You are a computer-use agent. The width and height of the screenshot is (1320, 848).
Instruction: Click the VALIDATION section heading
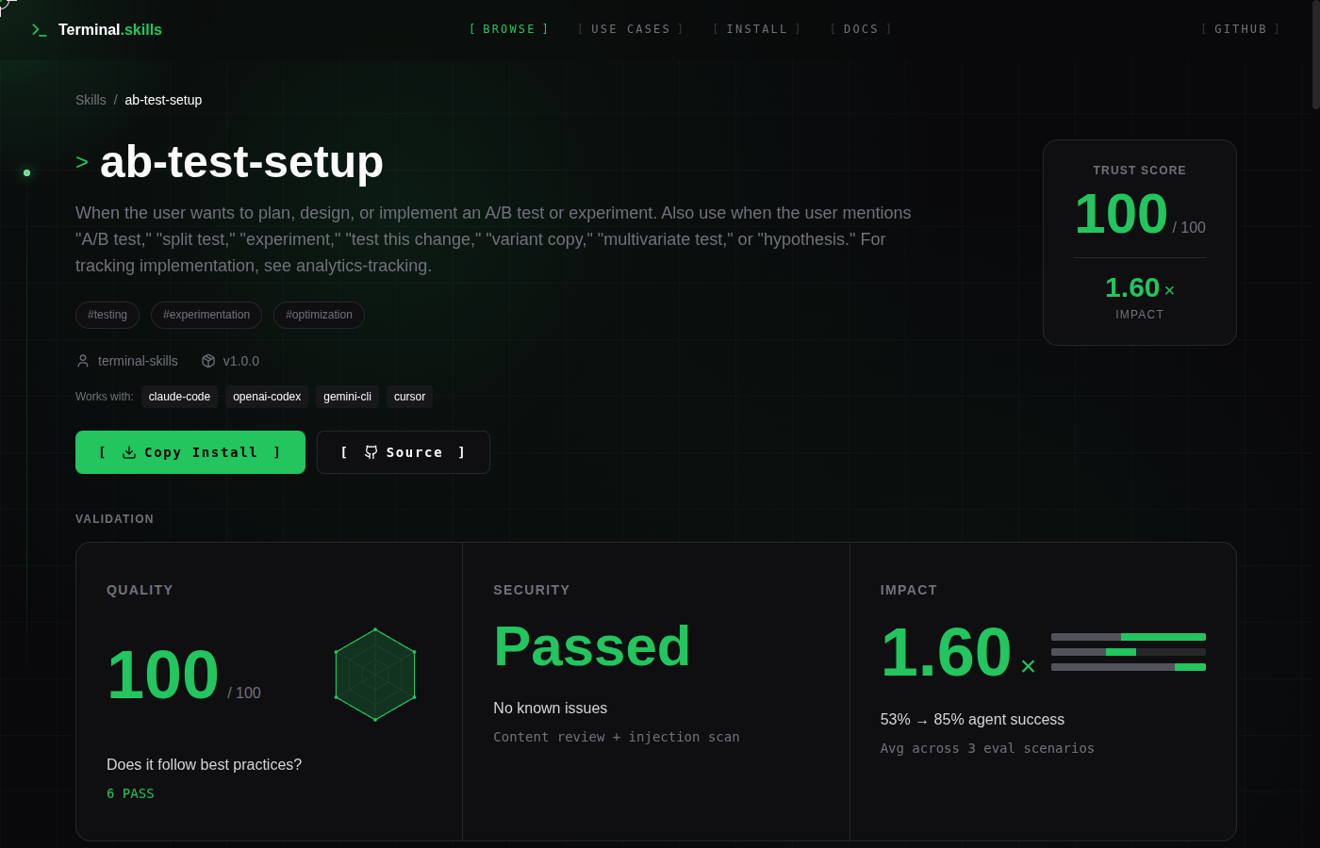pos(114,519)
